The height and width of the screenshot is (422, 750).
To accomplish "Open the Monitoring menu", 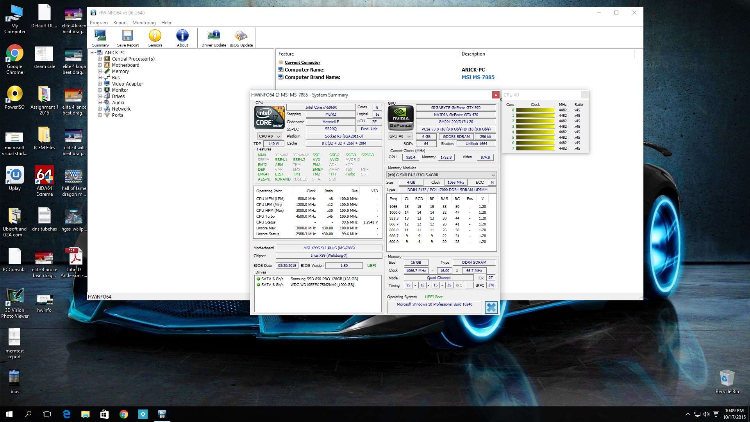I will click(144, 23).
